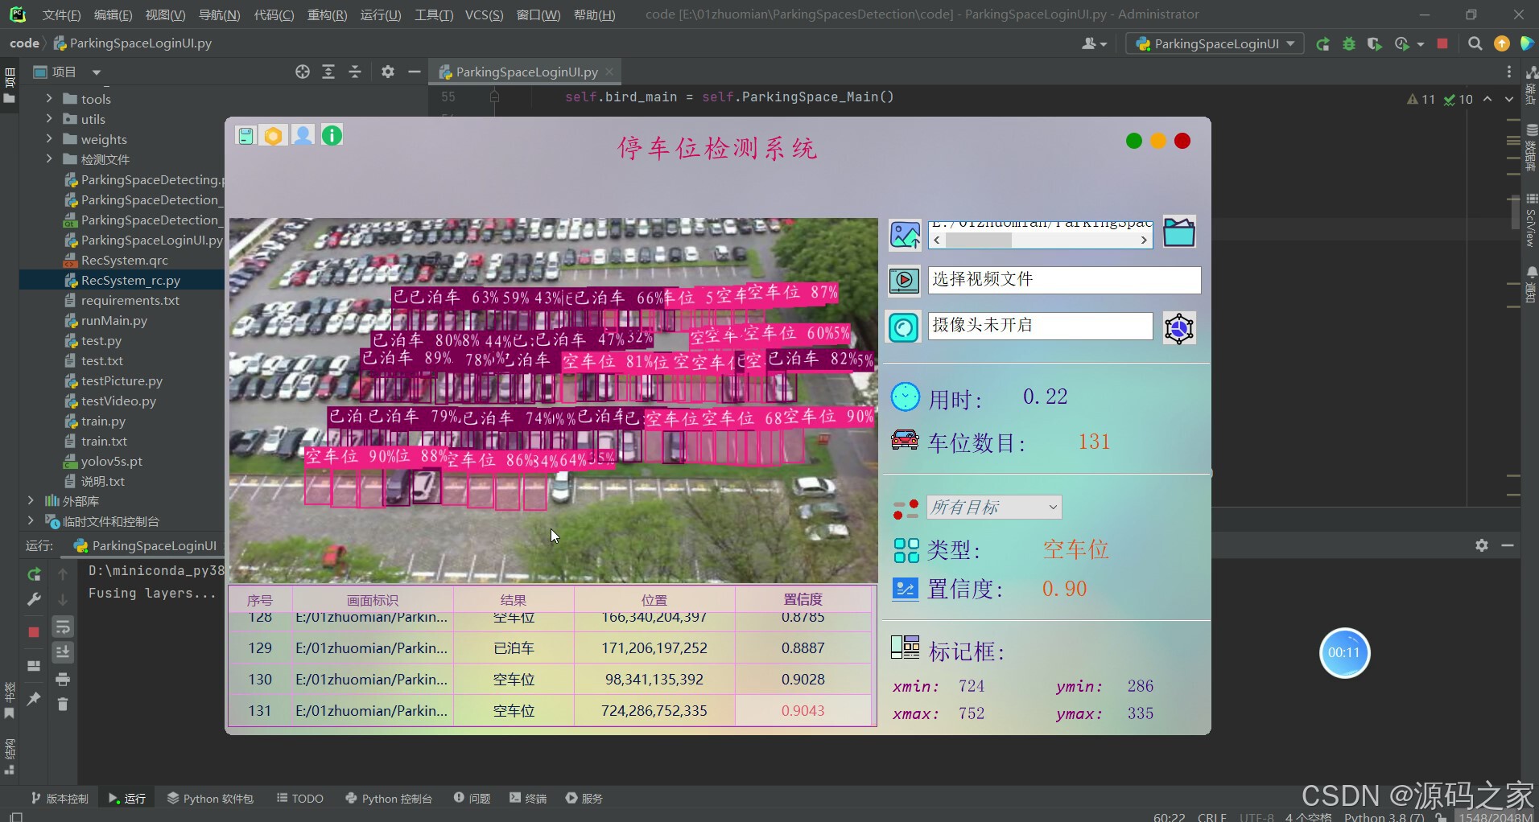Expand the tools folder

tap(49, 98)
